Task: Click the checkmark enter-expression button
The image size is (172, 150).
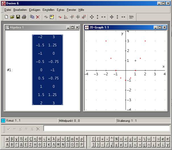Action: 9,129
